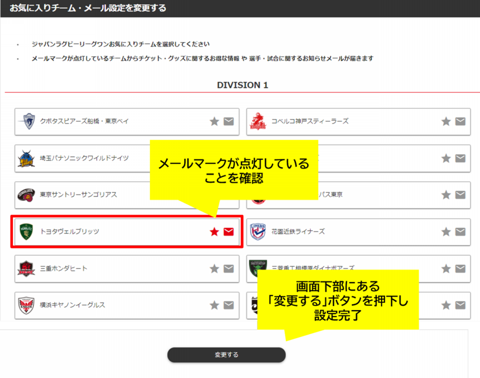This screenshot has width=480, height=378.
Task: Click the DIVISION 1 heading
Action: (x=242, y=85)
